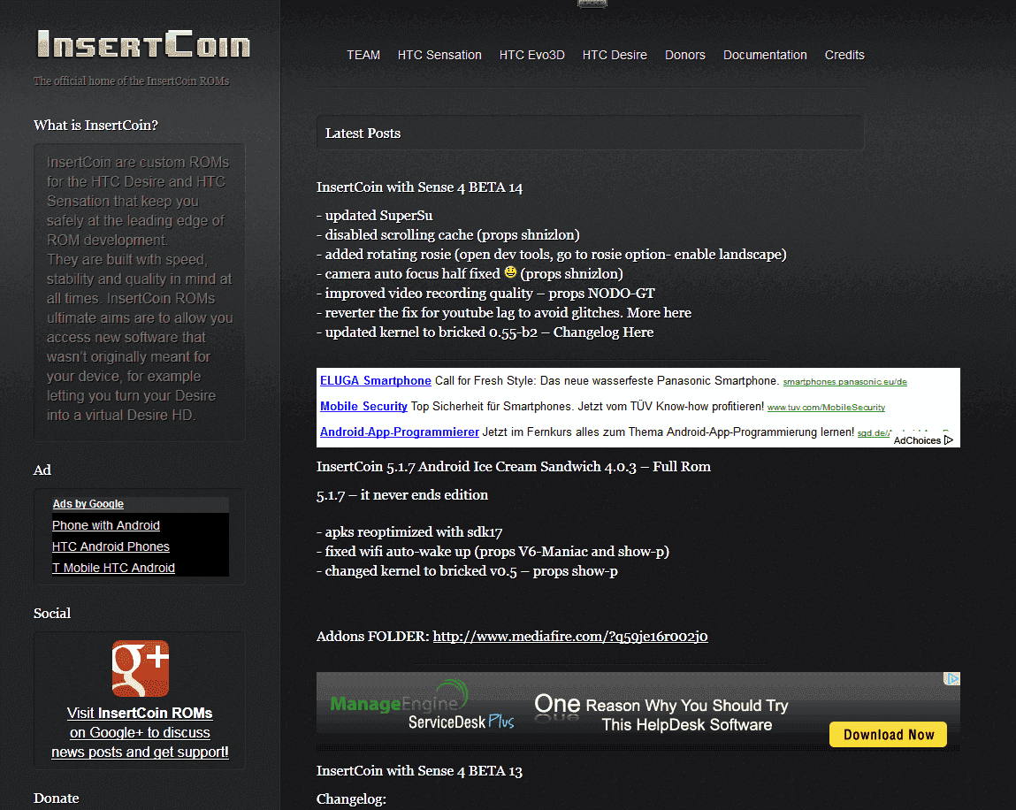Click the 'disabled scrolling cache' line
This screenshot has width=1016, height=810.
tap(447, 234)
